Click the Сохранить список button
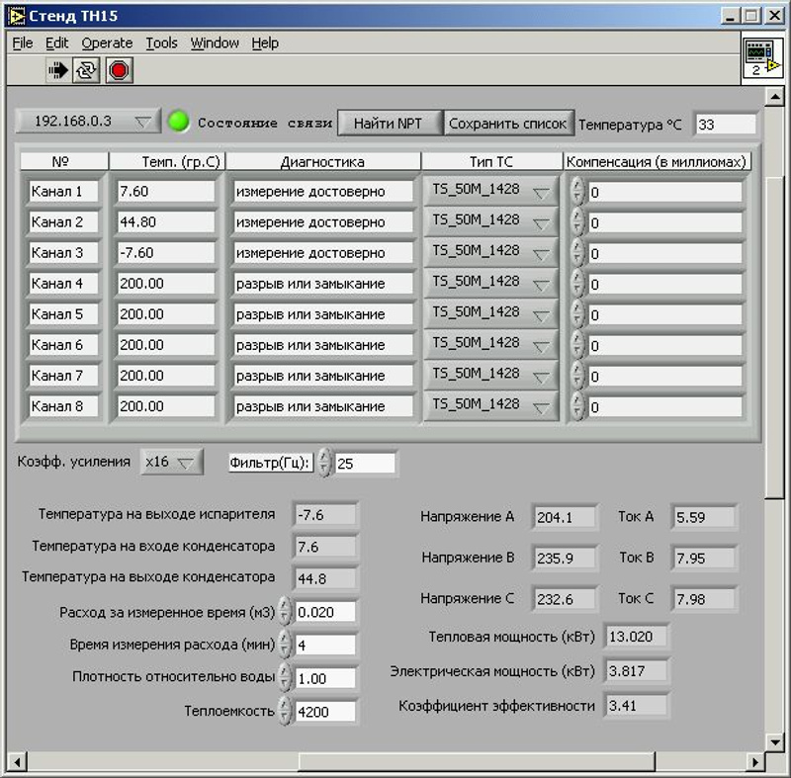 click(508, 123)
